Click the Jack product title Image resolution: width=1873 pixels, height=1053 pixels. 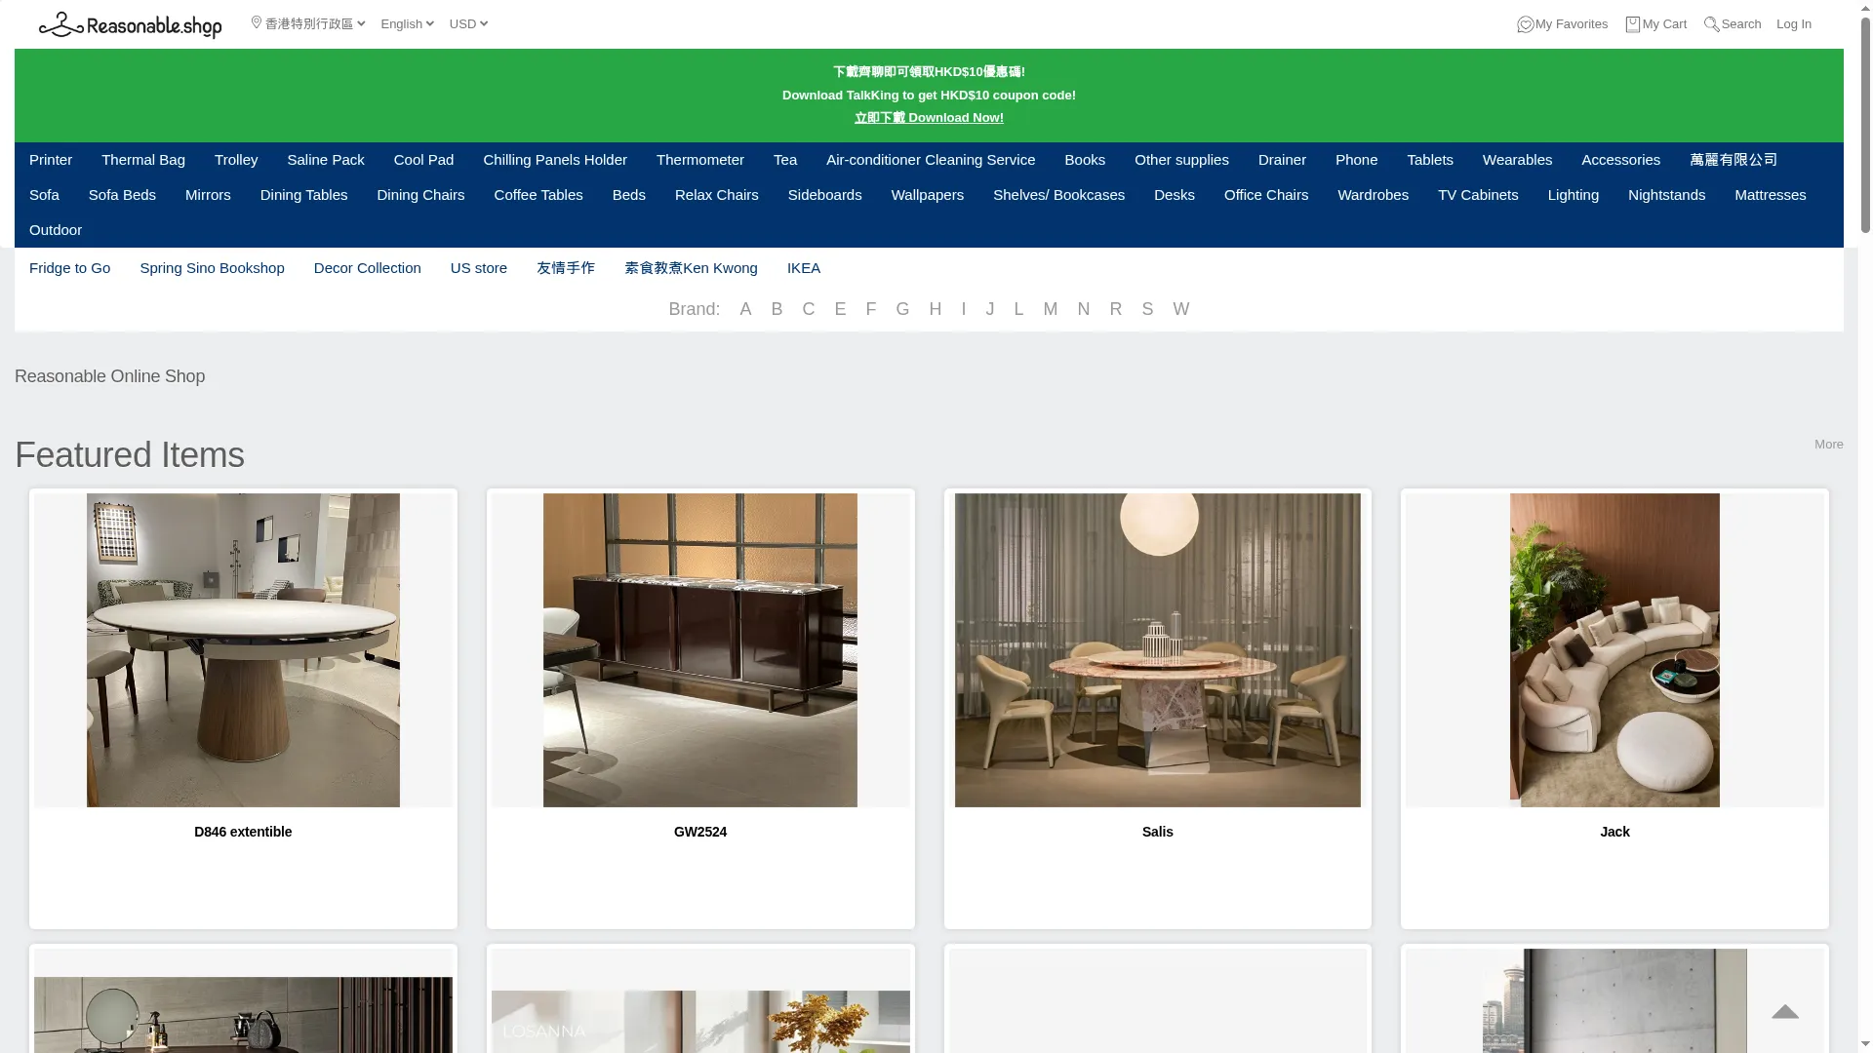tap(1614, 832)
